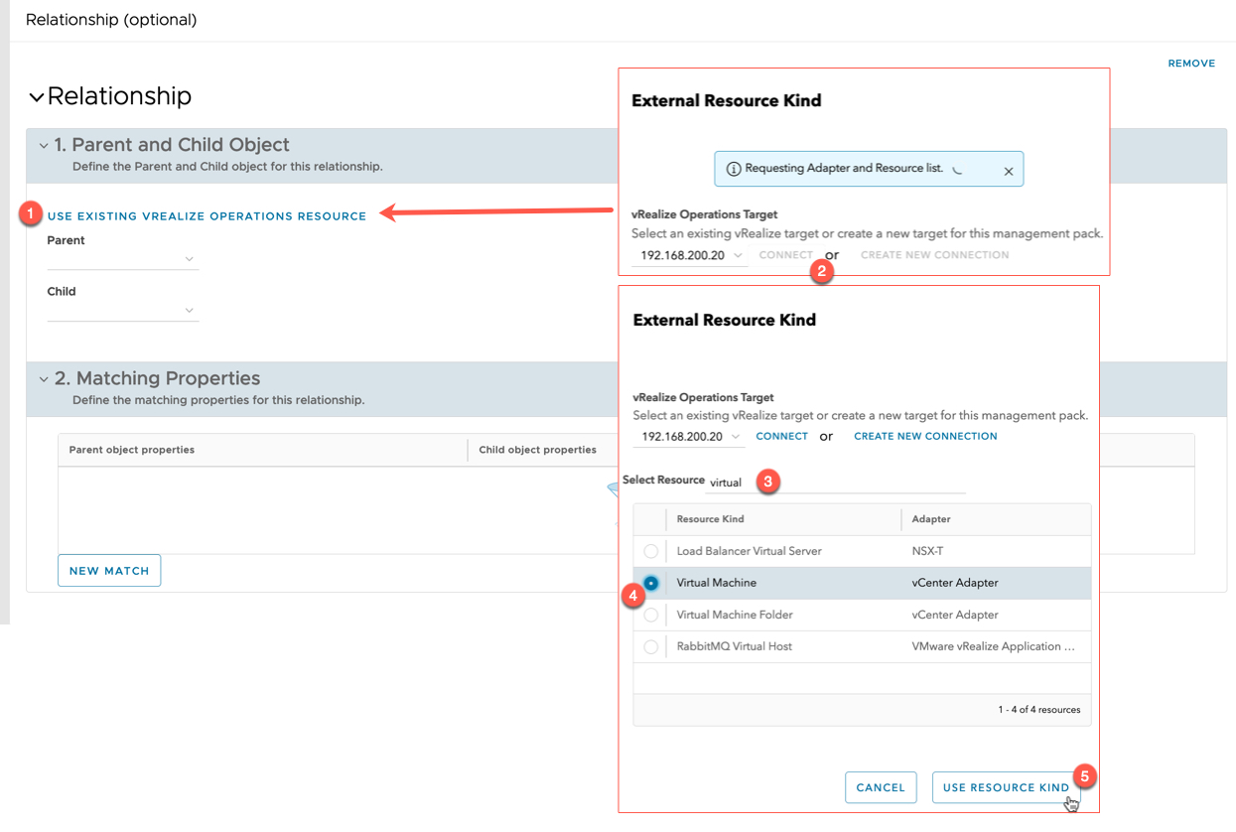Select the RabbitMQ Virtual Host radio button

point(651,646)
